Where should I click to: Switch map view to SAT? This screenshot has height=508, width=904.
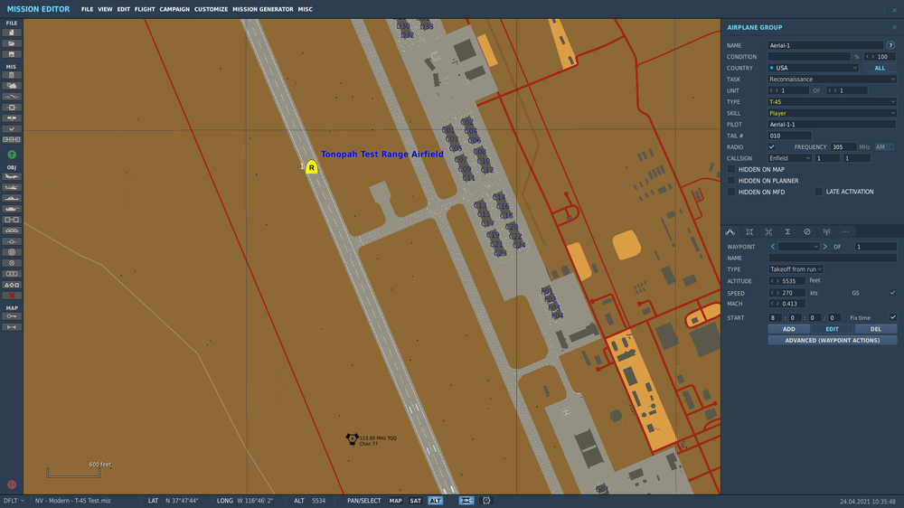click(415, 501)
